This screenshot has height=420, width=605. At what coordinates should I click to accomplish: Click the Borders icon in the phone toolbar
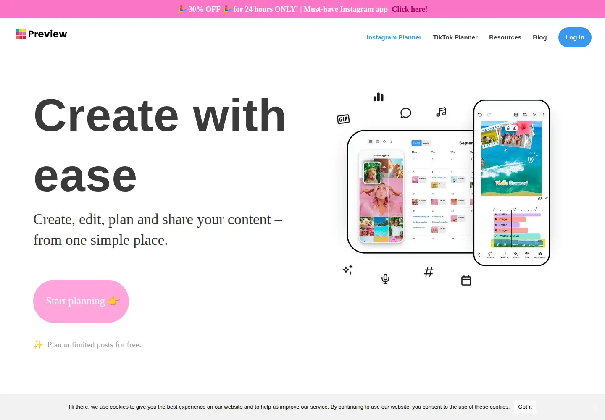(504, 255)
